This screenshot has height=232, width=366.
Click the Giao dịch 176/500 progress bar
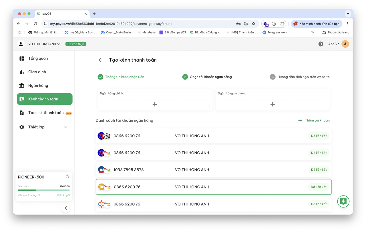[x=44, y=190]
